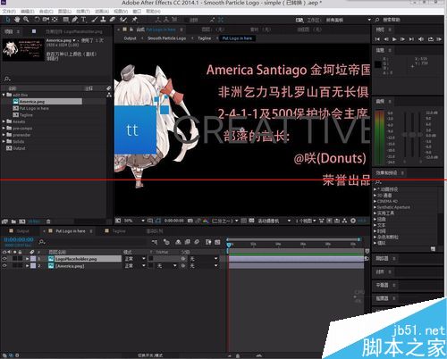The height and width of the screenshot is (359, 447).
Task: Expand America.png layer properties
Action: 27,265
